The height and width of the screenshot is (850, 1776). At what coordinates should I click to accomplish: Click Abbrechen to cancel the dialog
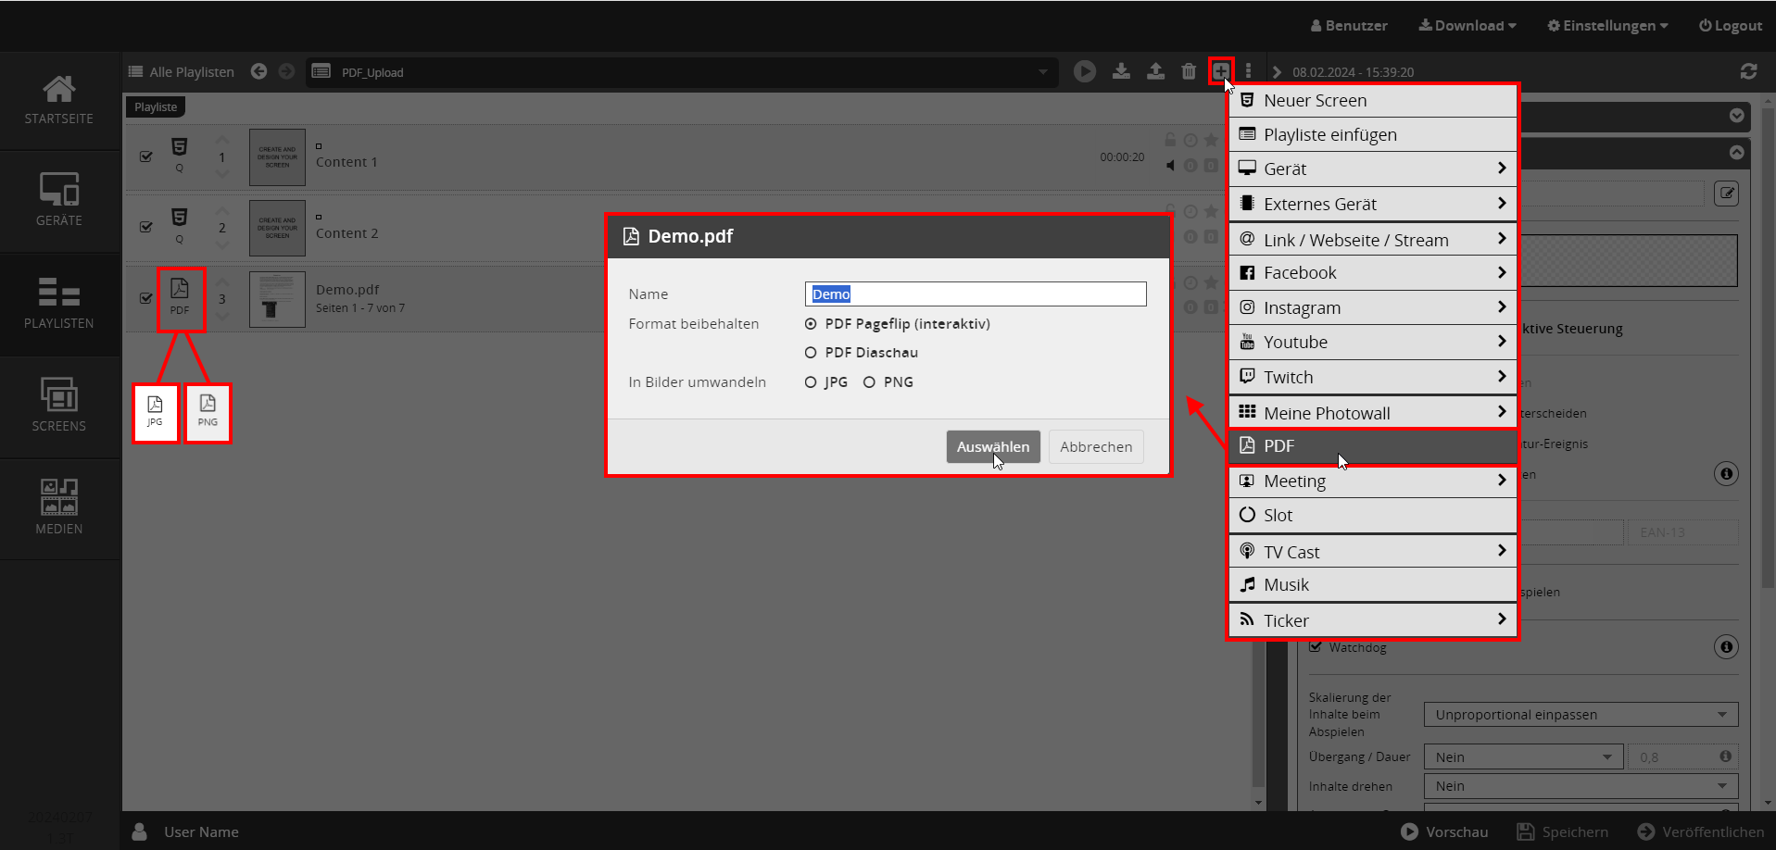1096,447
